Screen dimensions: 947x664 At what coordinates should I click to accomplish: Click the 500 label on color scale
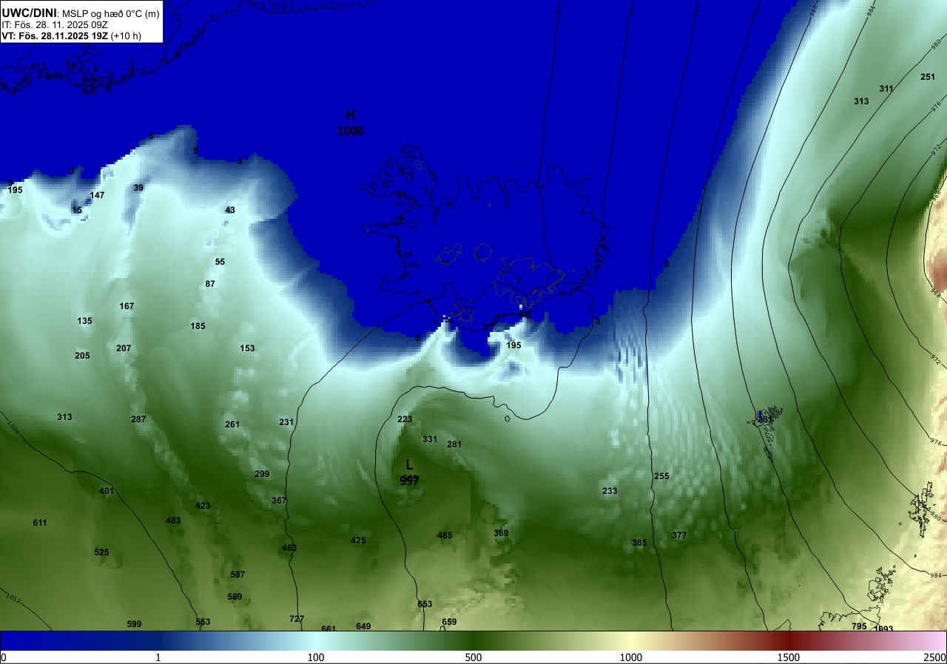[473, 657]
